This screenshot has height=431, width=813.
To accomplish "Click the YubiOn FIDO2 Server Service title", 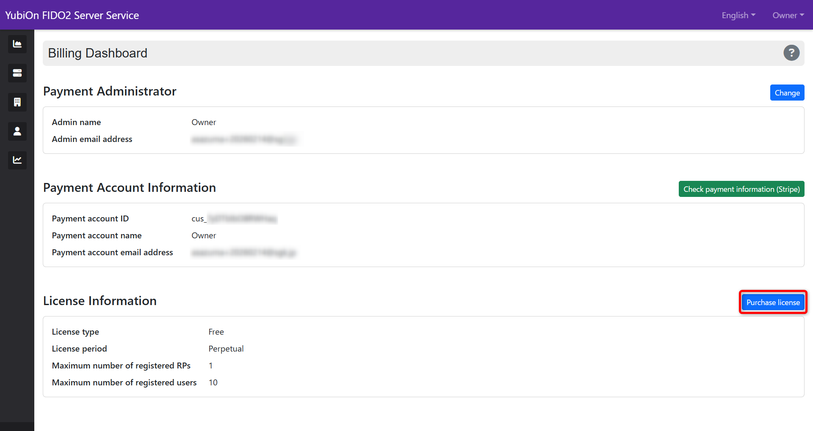I will pos(72,15).
